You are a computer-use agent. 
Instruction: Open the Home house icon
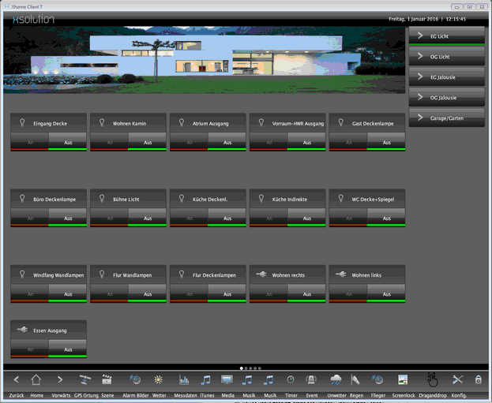[x=36, y=380]
